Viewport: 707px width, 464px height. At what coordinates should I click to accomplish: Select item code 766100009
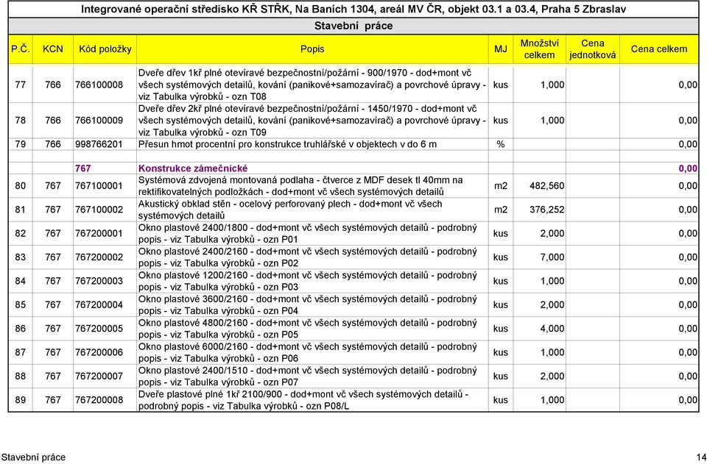[99, 121]
